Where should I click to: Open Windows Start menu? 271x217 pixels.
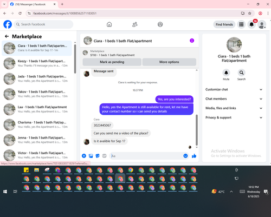5,192
